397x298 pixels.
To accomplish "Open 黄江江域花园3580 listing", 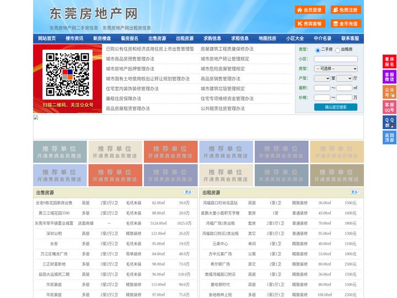I will [x=54, y=213].
